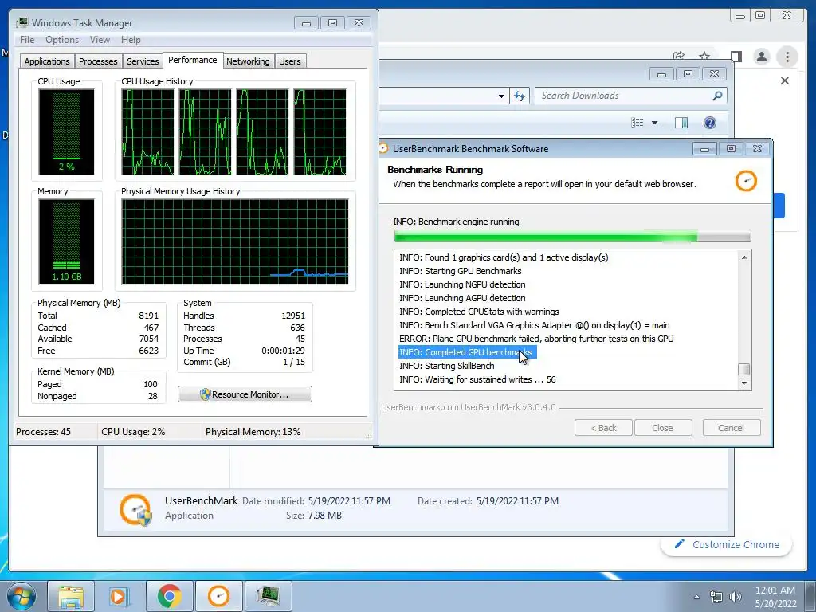Viewport: 816px width, 612px height.
Task: Click the search magnifier icon in Explorer
Action: point(718,96)
